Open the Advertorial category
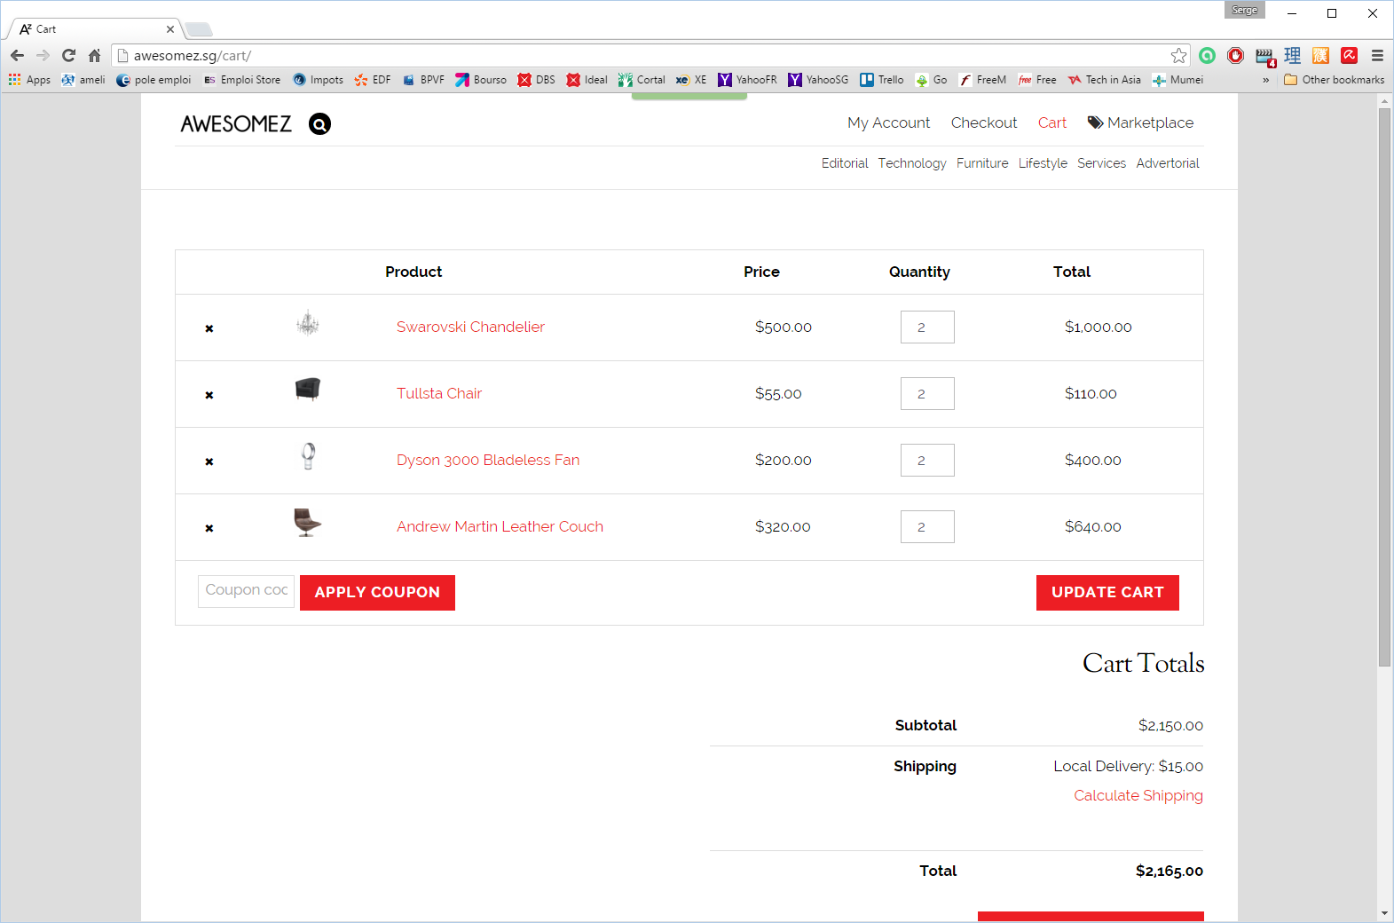The width and height of the screenshot is (1394, 923). point(1168,163)
